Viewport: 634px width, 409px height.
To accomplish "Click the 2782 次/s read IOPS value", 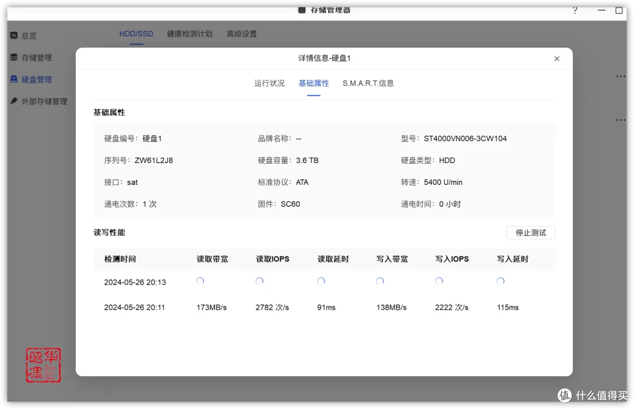I will click(x=272, y=307).
